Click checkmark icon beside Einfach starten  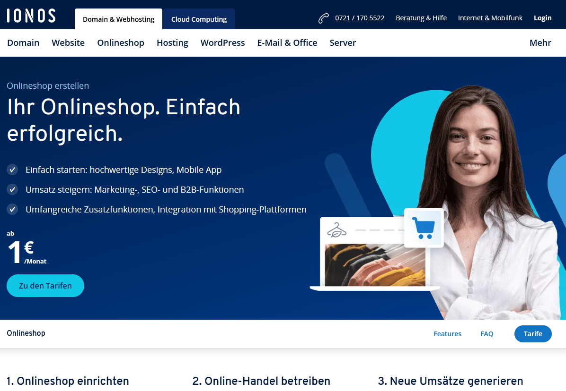click(x=12, y=170)
